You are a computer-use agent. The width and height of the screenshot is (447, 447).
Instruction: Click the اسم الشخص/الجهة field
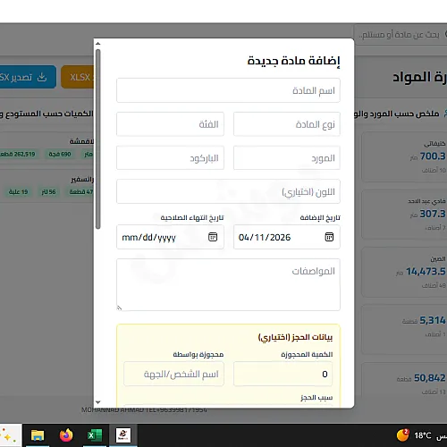tap(173, 374)
